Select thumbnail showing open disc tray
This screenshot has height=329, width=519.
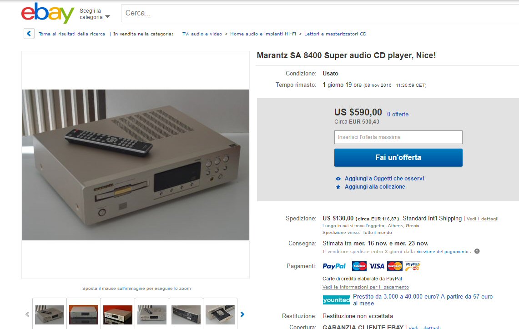tap(220, 314)
